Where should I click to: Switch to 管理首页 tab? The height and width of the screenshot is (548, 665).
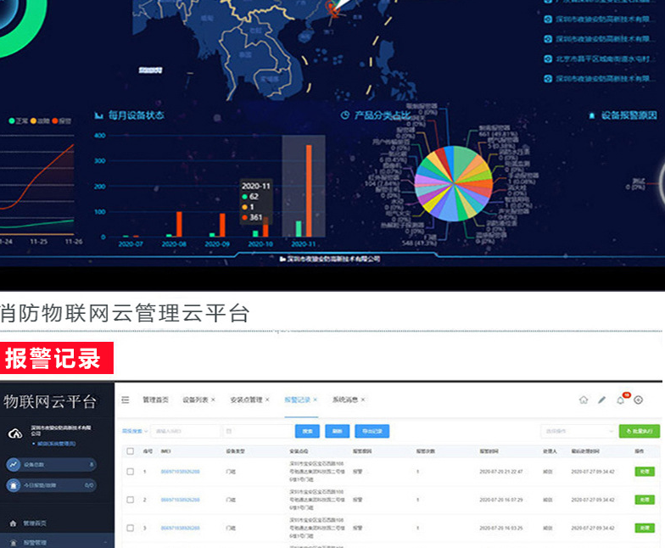click(155, 400)
